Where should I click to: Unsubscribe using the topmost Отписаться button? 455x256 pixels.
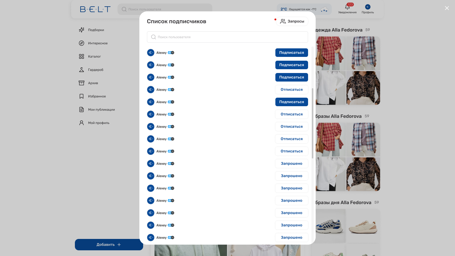click(x=291, y=90)
